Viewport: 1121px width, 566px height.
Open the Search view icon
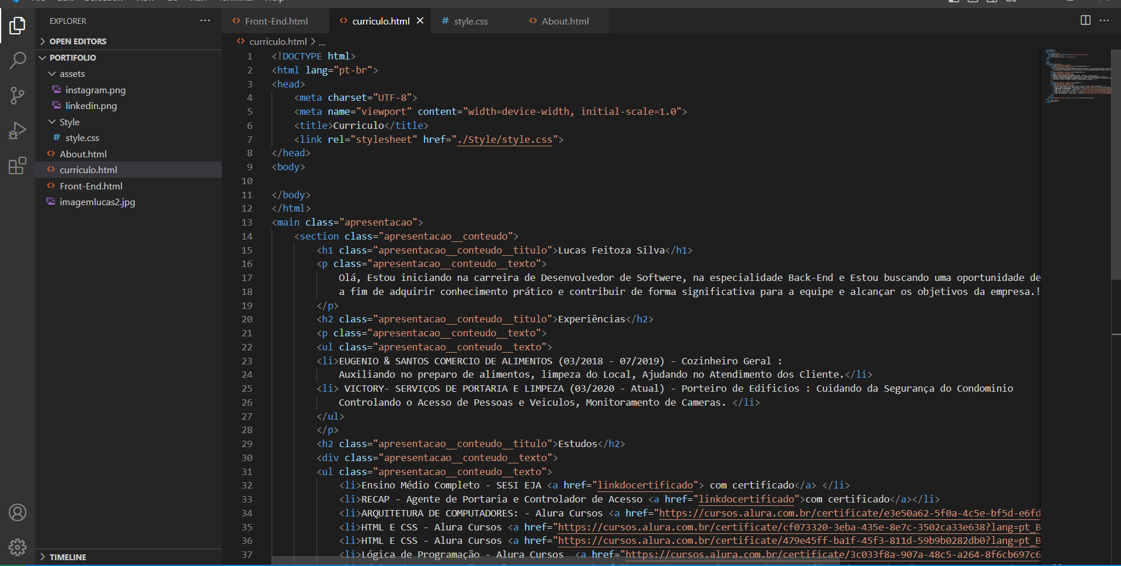point(18,60)
